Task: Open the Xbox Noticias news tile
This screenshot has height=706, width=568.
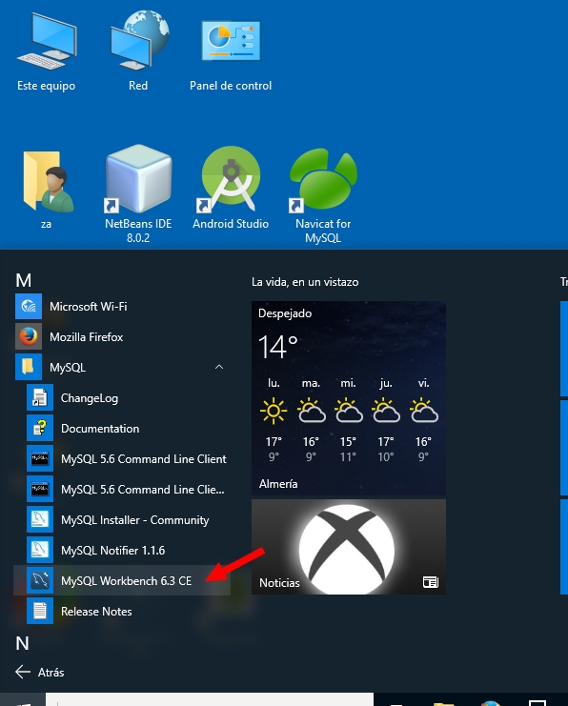Action: [349, 547]
